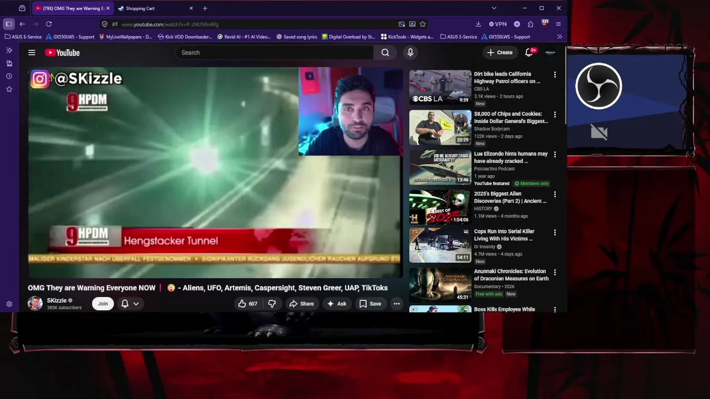
Task: Click the Share button
Action: (x=301, y=304)
